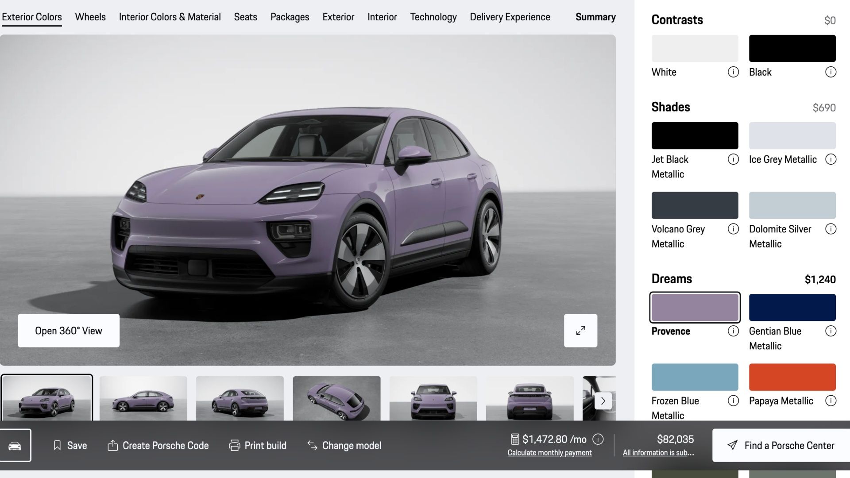Choose the White color swatch
The width and height of the screenshot is (850, 478).
(695, 48)
